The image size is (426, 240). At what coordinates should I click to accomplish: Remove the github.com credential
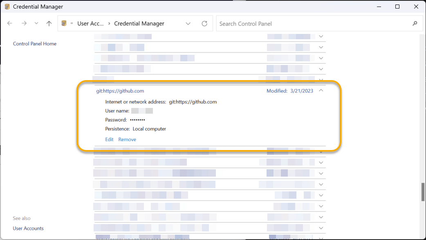pyautogui.click(x=127, y=139)
